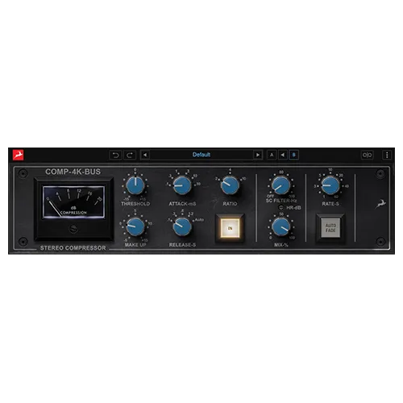
Task: Click the dB Compression VU meter
Action: tap(73, 201)
